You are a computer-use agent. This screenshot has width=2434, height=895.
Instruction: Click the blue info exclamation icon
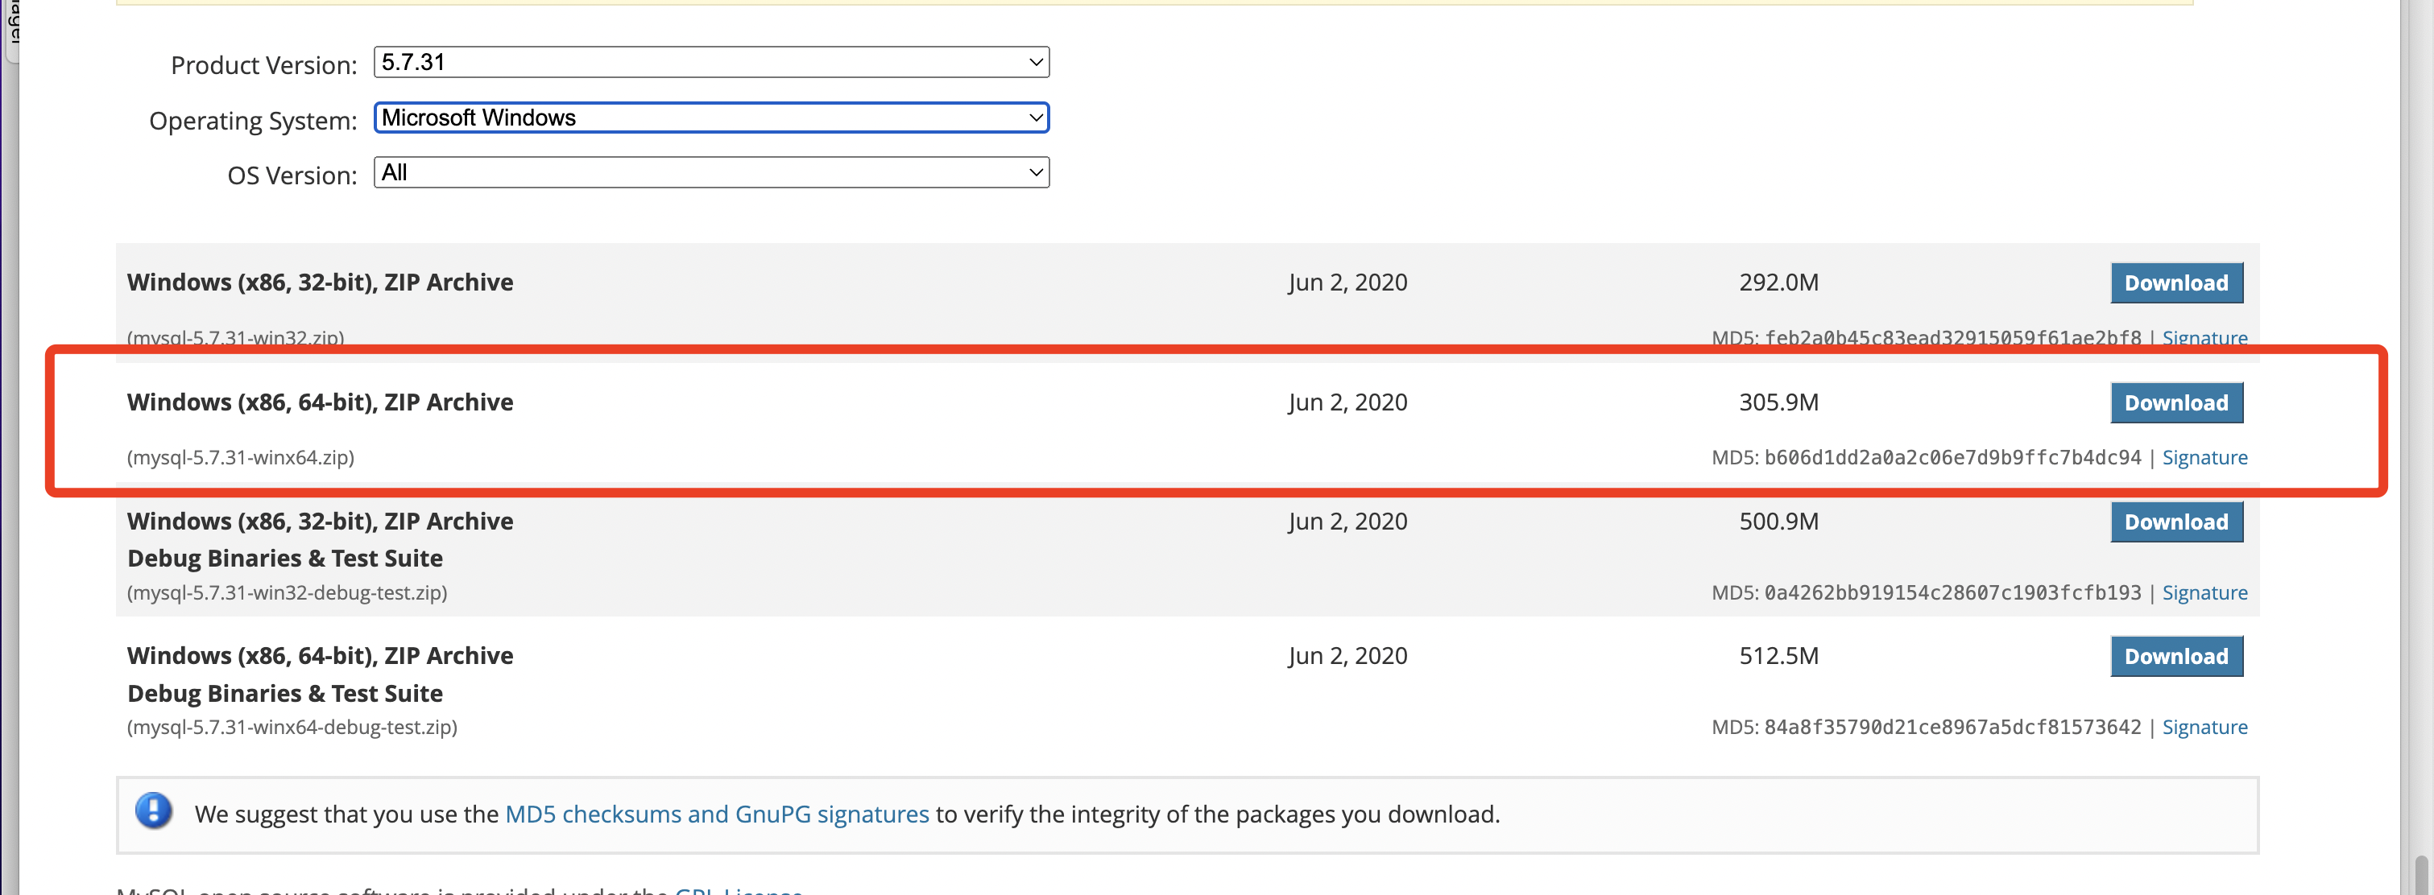pos(153,811)
